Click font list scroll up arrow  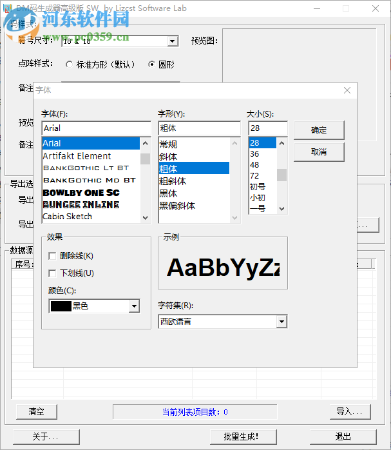pos(146,143)
